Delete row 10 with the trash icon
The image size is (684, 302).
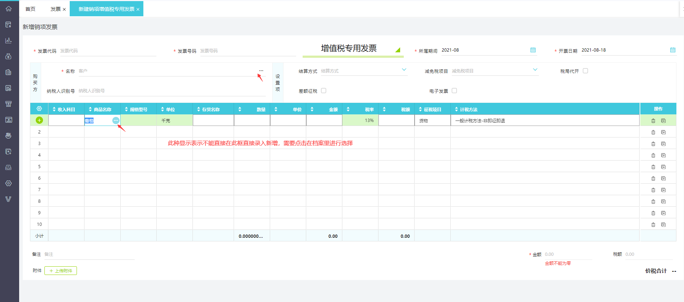coord(653,225)
